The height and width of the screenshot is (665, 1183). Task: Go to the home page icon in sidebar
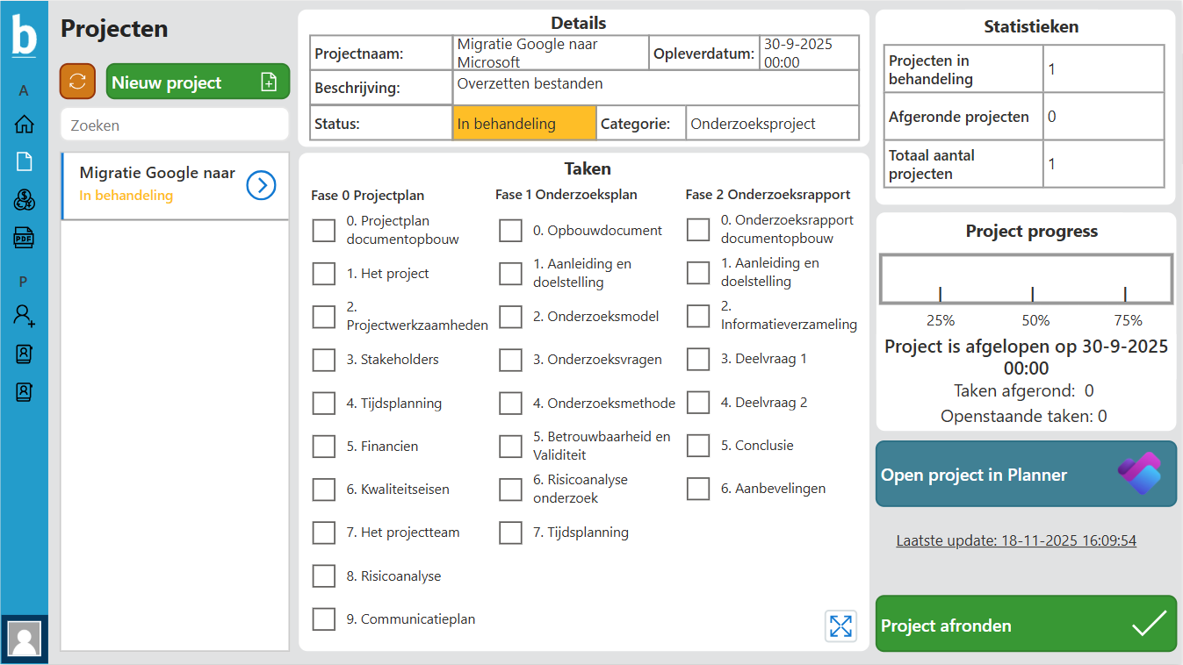coord(24,125)
